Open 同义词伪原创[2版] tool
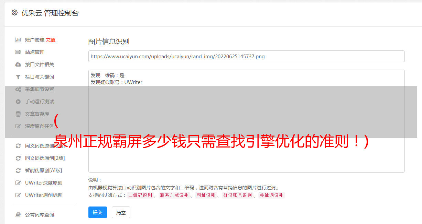This screenshot has width=422, height=224. [x=45, y=158]
